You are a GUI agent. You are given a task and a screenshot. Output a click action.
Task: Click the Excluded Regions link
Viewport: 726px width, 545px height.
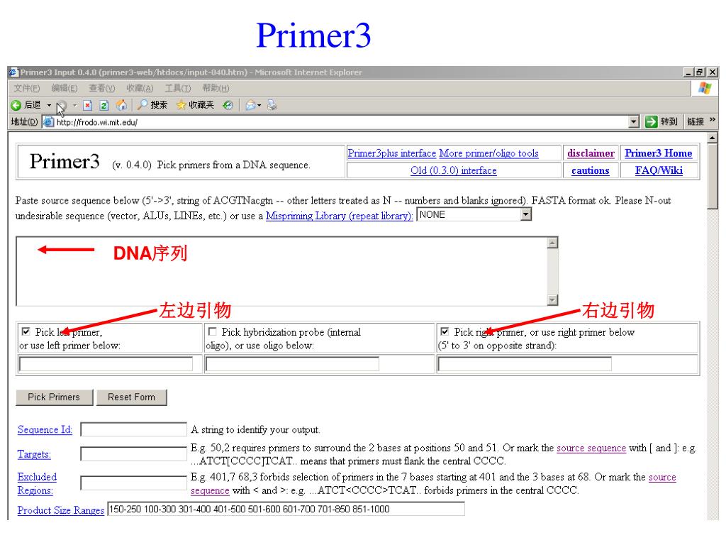pyautogui.click(x=37, y=483)
